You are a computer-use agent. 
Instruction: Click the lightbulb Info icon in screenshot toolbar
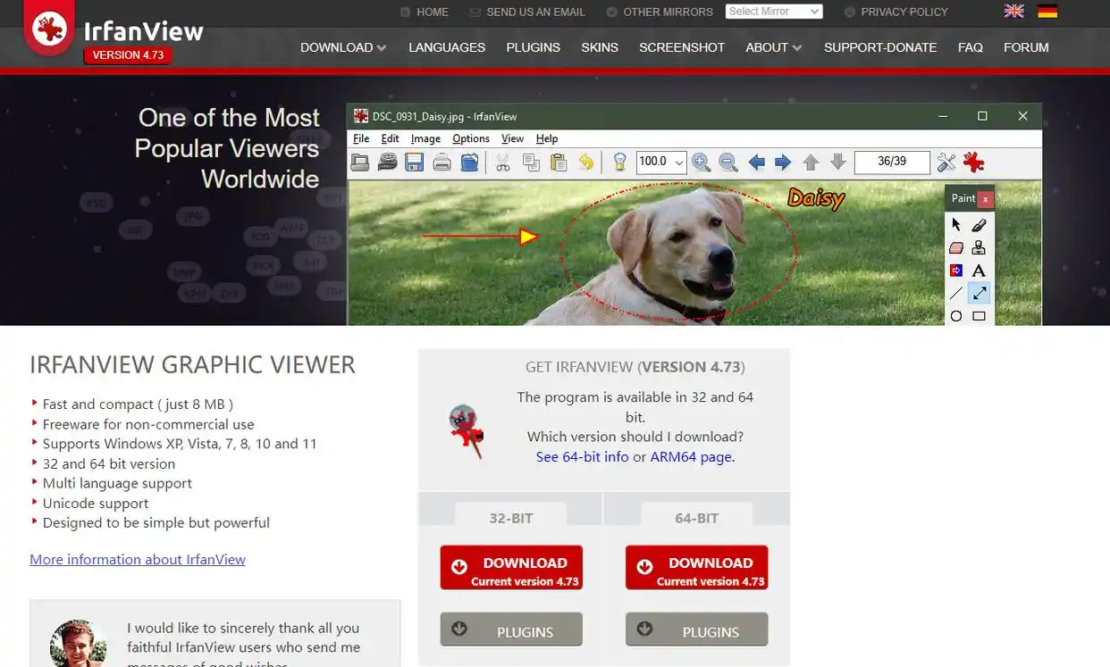tap(619, 162)
